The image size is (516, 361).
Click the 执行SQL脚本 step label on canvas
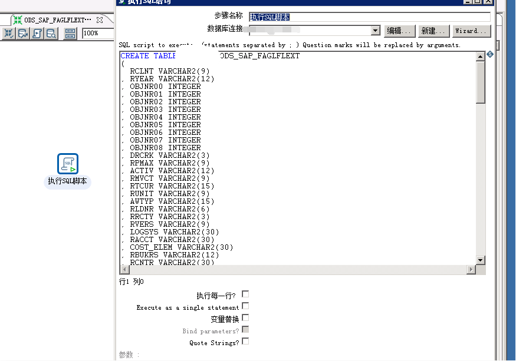67,181
